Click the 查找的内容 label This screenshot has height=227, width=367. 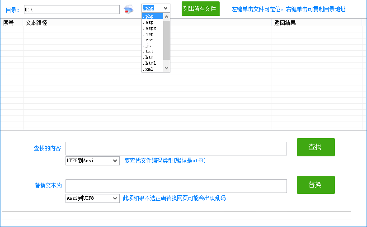(47, 148)
